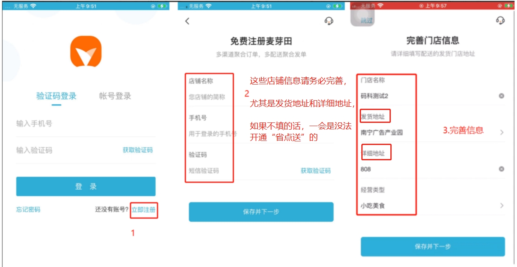The width and height of the screenshot is (517, 267).
Task: Tap WiFi icon in registration screen status bar
Action: pos(208,6)
